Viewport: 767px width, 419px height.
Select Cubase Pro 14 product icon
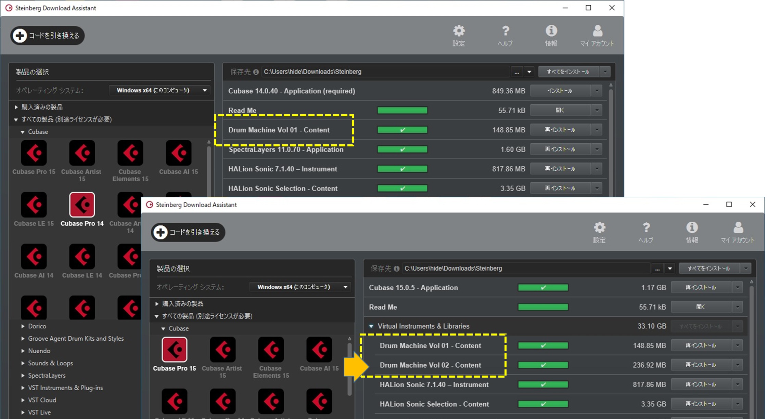tap(82, 205)
